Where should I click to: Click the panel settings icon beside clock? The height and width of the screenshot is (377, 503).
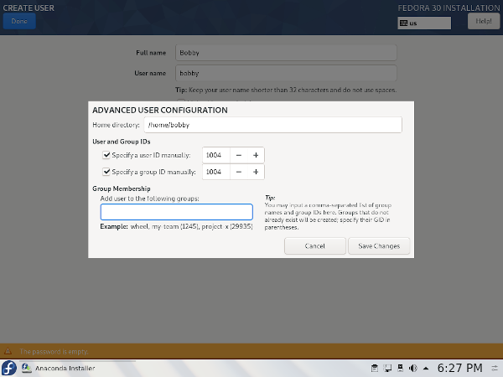tap(494, 368)
